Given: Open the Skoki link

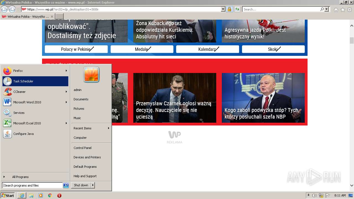Looking at the screenshot, I should 273,49.
